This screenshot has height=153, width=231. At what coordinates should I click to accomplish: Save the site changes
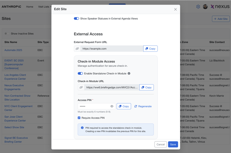[x=173, y=144]
